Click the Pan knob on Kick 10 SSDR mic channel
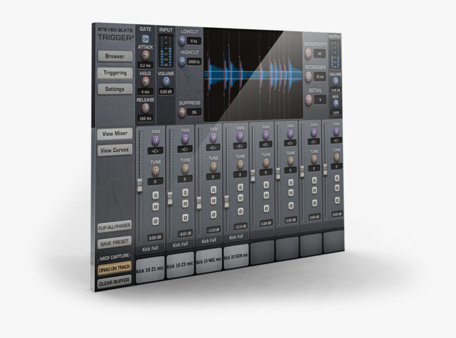Screen dimensions: 456x338 click(240, 136)
